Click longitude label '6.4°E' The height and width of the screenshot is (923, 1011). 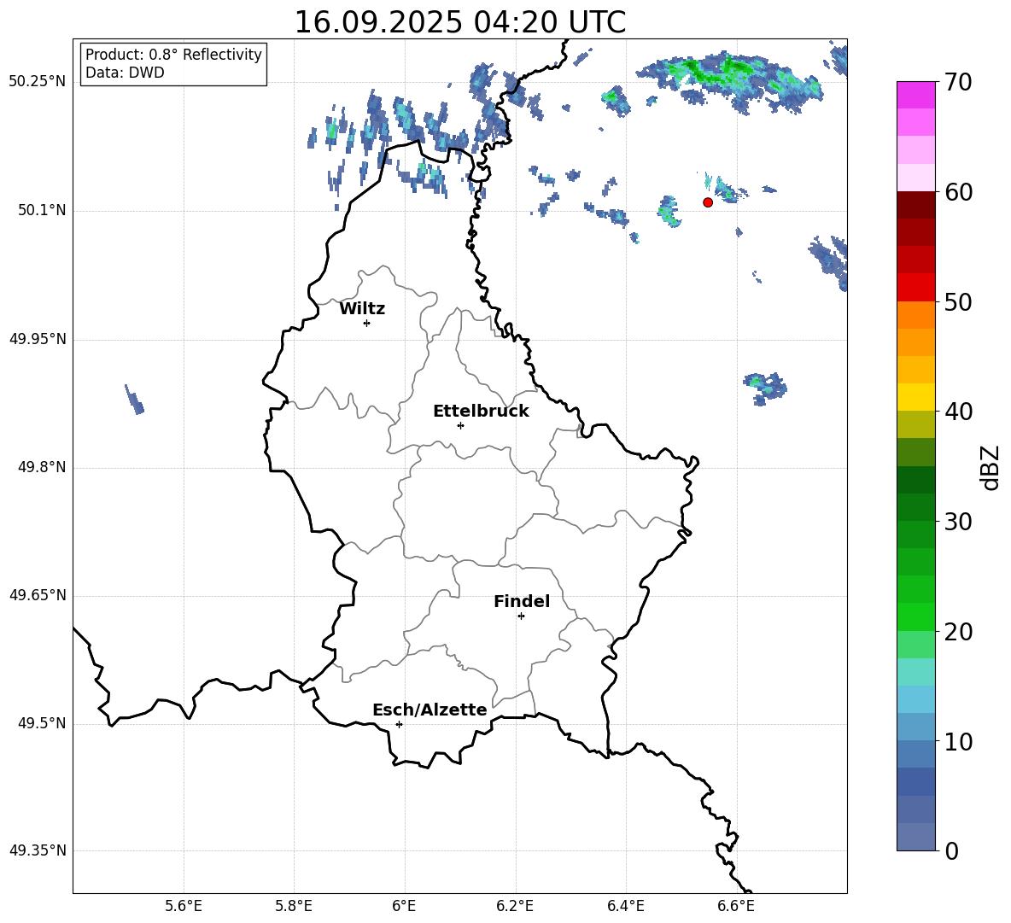pos(625,906)
